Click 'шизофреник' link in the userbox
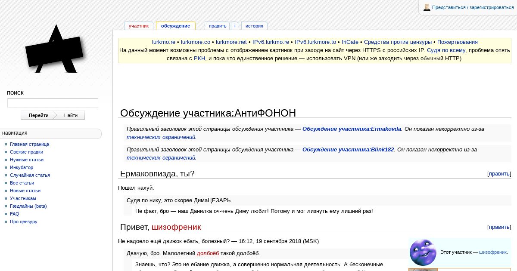 pos(493,252)
